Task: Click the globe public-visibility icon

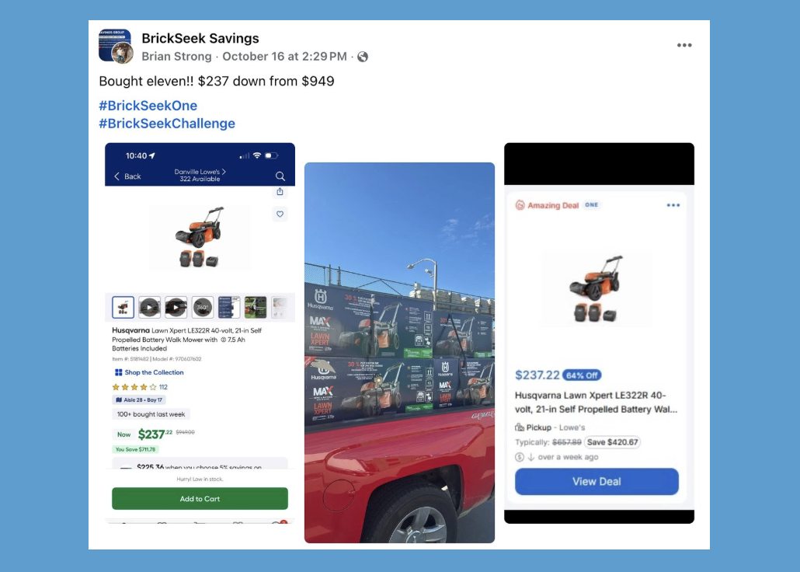Action: coord(363,57)
